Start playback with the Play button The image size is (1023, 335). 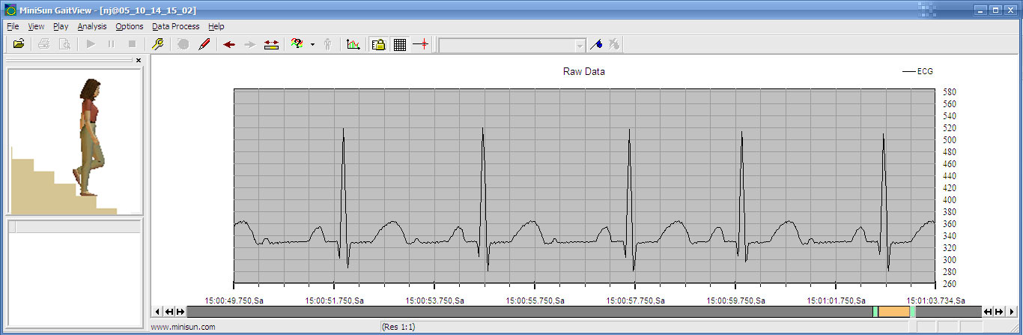(x=91, y=44)
